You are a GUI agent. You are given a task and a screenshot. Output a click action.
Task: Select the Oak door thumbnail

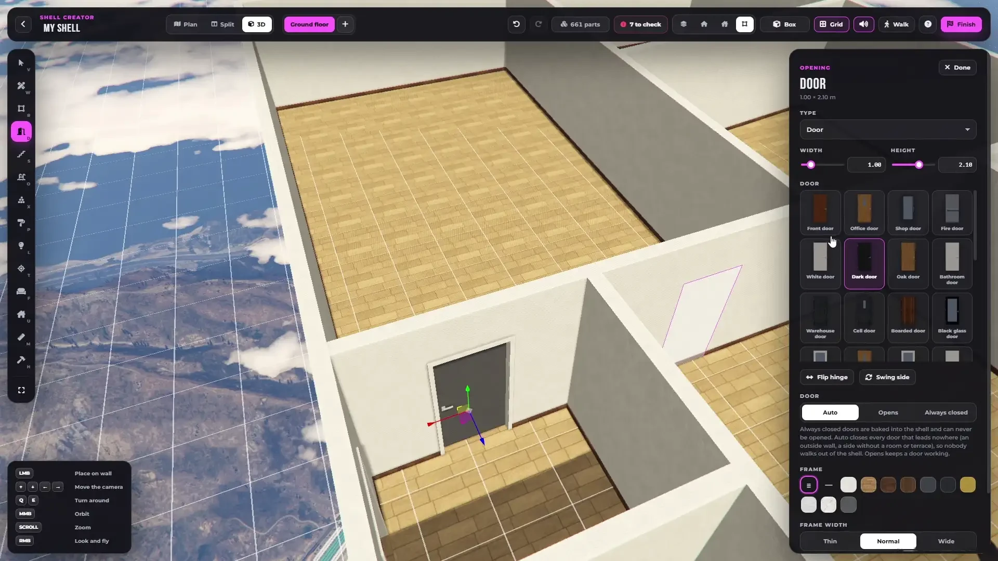[x=908, y=263]
